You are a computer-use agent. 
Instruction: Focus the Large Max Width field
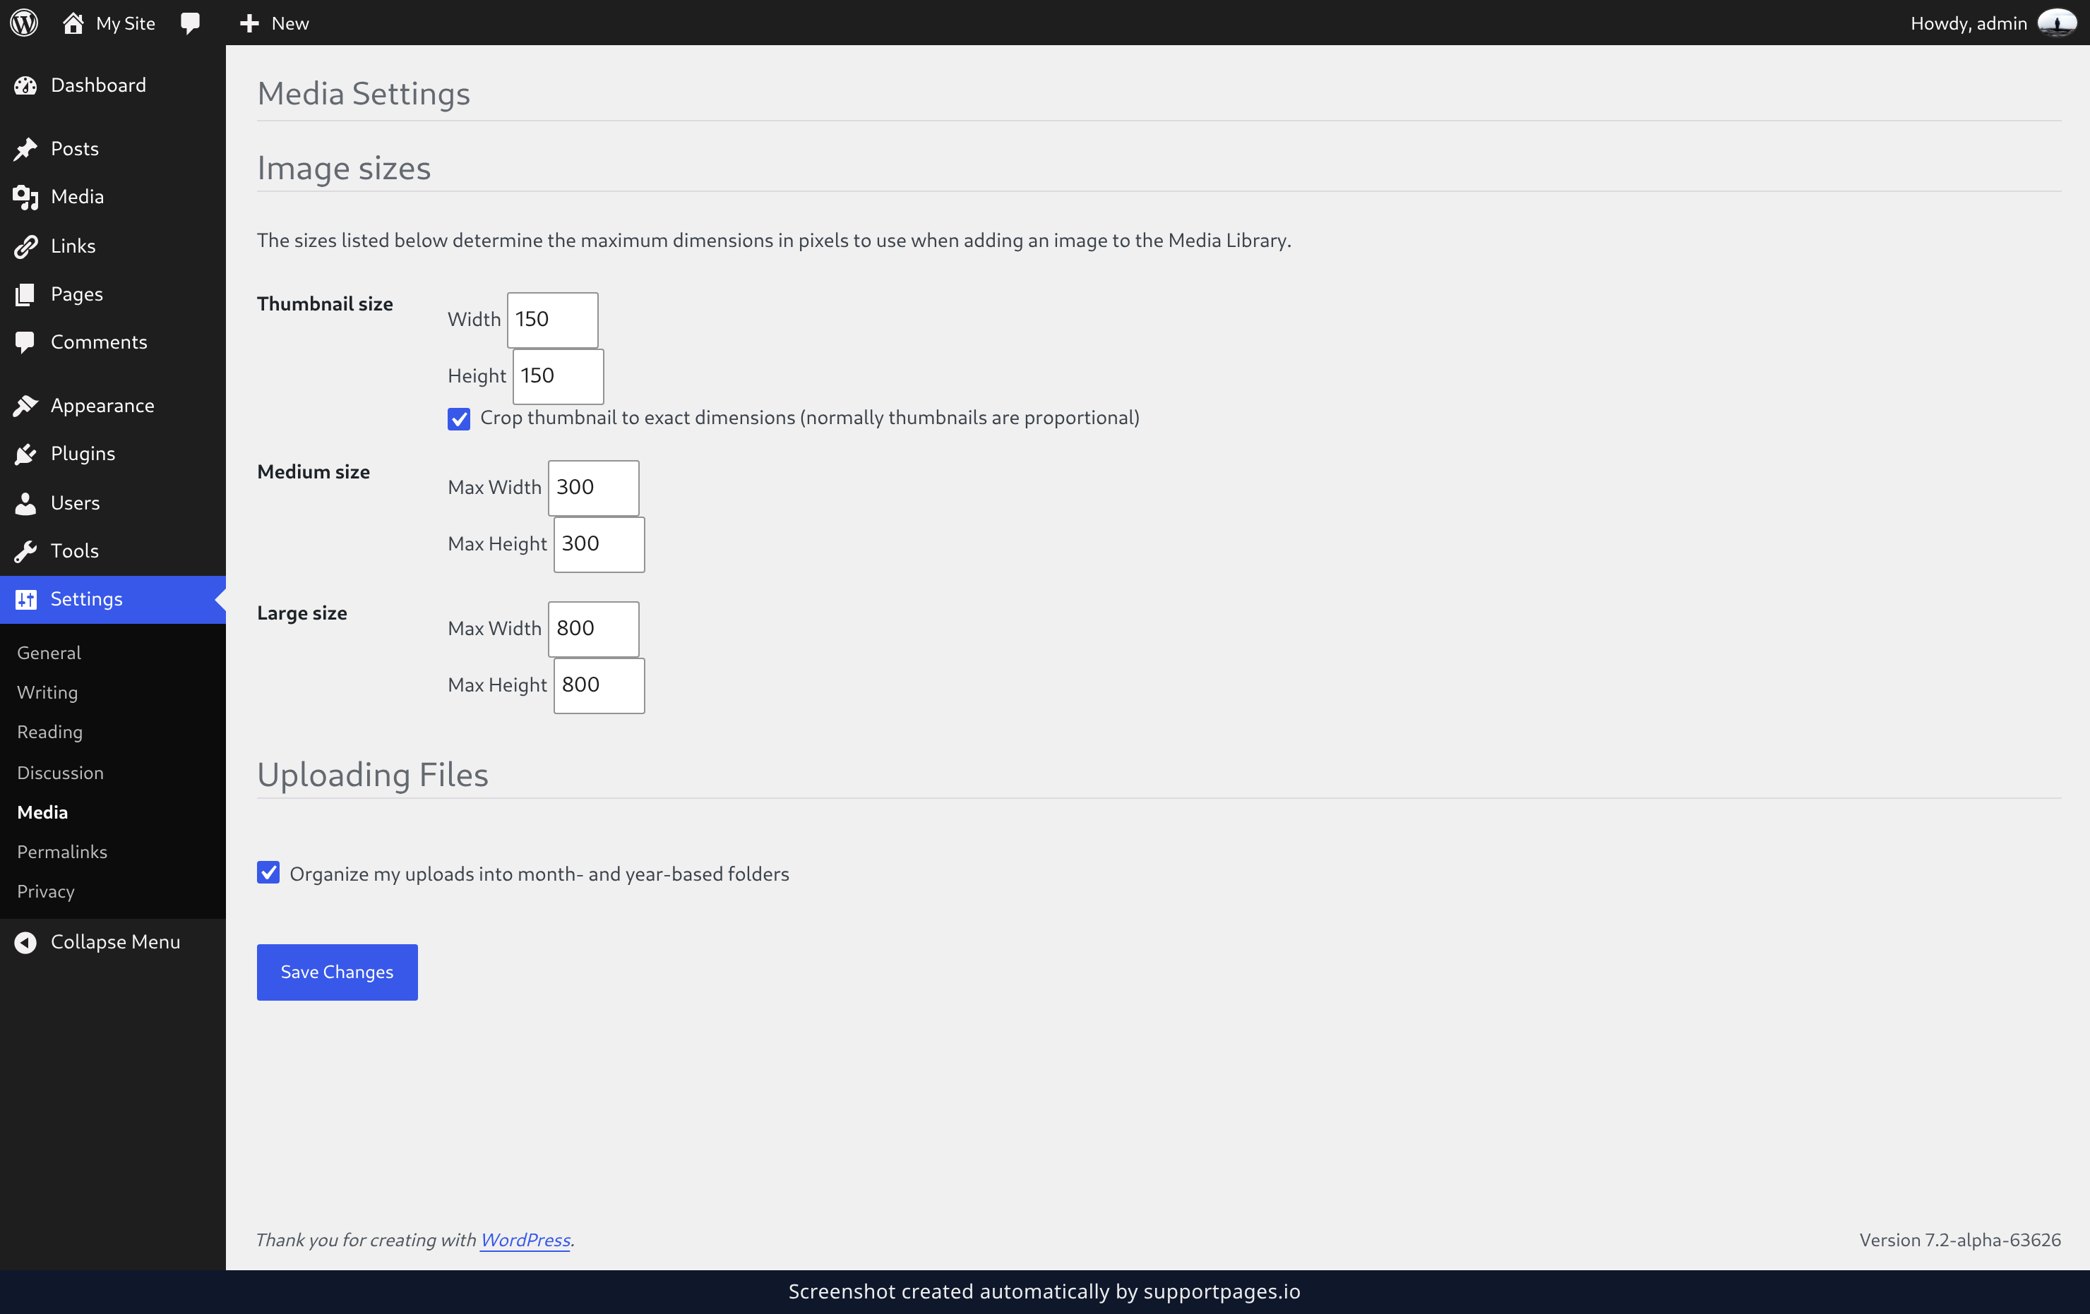(593, 629)
